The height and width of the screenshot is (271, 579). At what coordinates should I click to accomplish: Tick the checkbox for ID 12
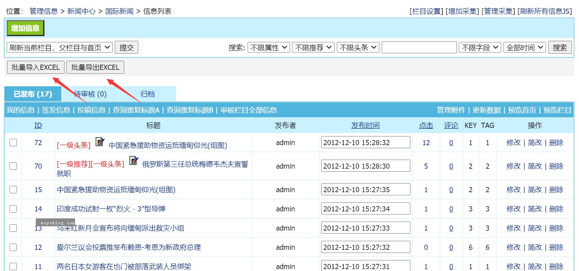tap(13, 247)
